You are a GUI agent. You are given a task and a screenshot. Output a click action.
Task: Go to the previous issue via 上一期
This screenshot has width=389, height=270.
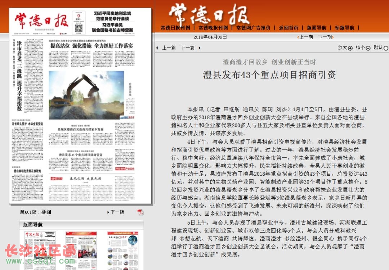pos(306,37)
